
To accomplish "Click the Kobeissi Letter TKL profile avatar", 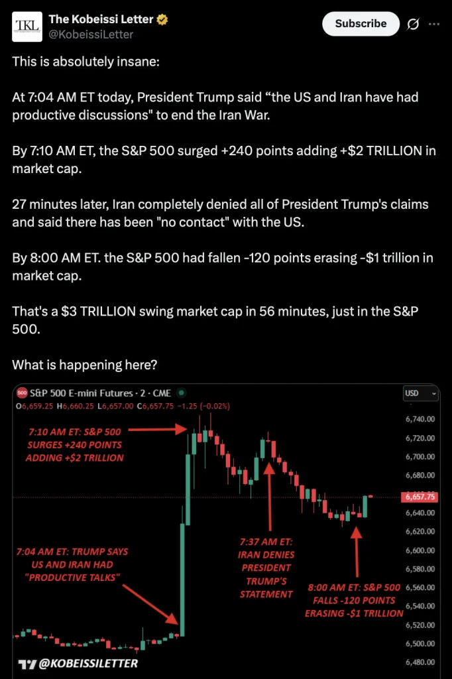I will coord(27,27).
